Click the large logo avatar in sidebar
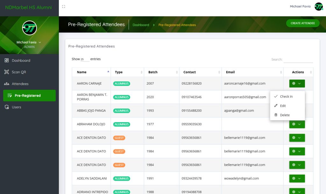 [x=29, y=28]
